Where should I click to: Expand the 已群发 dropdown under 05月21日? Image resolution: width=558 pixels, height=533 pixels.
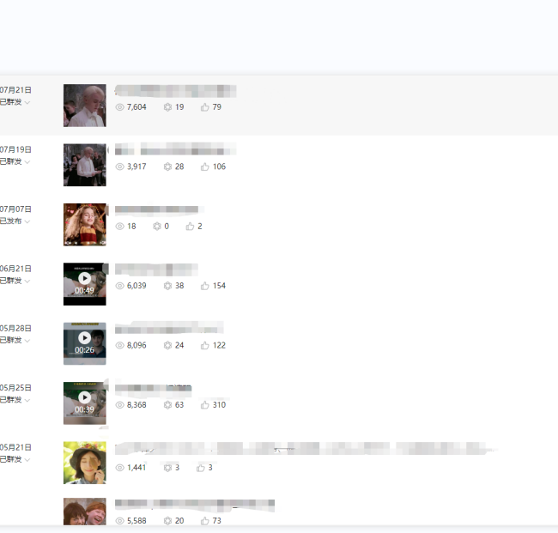pos(27,460)
